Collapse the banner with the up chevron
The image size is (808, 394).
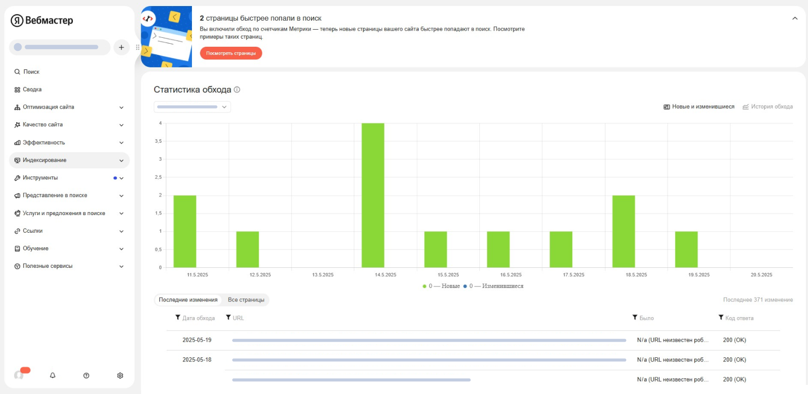point(795,18)
